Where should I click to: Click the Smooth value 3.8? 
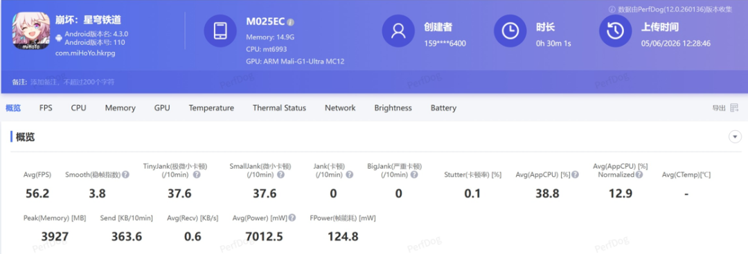98,194
